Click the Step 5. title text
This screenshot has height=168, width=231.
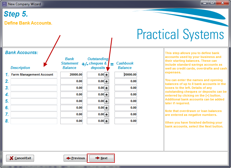[16, 14]
